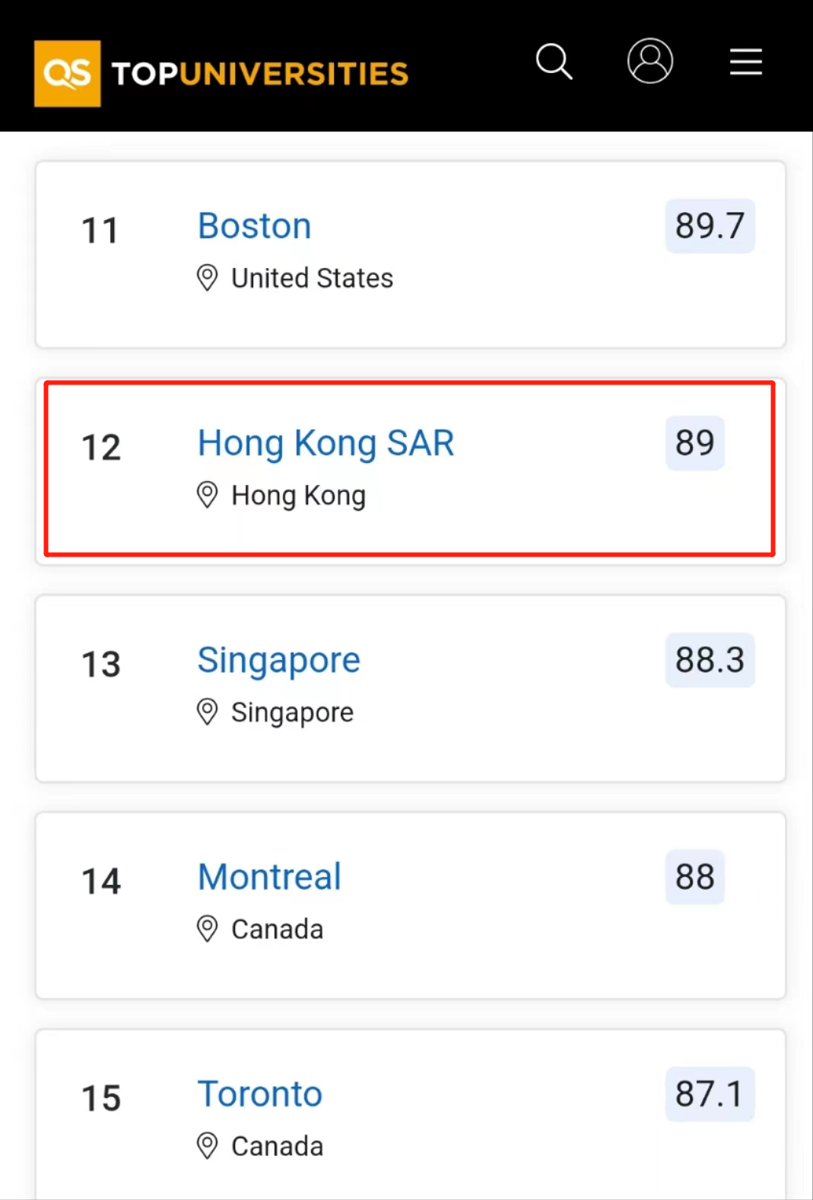Open the Hong Kong SAR link
Image resolution: width=813 pixels, height=1200 pixels.
tap(326, 443)
